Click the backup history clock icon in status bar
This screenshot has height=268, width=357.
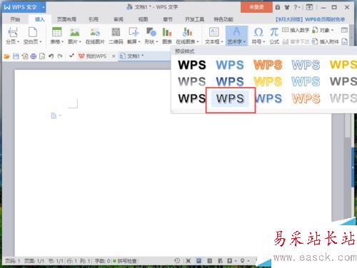pyautogui.click(x=177, y=261)
